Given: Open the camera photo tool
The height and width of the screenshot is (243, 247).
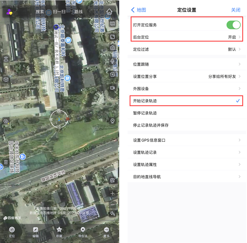Looking at the screenshot, I should pyautogui.click(x=112, y=48).
